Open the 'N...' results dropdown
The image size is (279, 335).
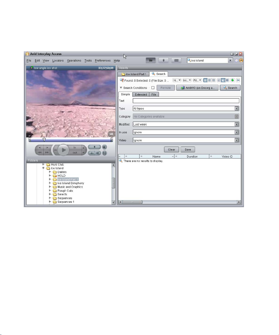point(177,80)
